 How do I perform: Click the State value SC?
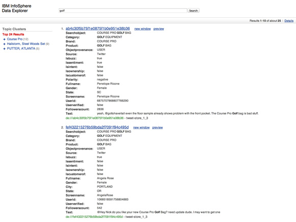tap(99, 92)
